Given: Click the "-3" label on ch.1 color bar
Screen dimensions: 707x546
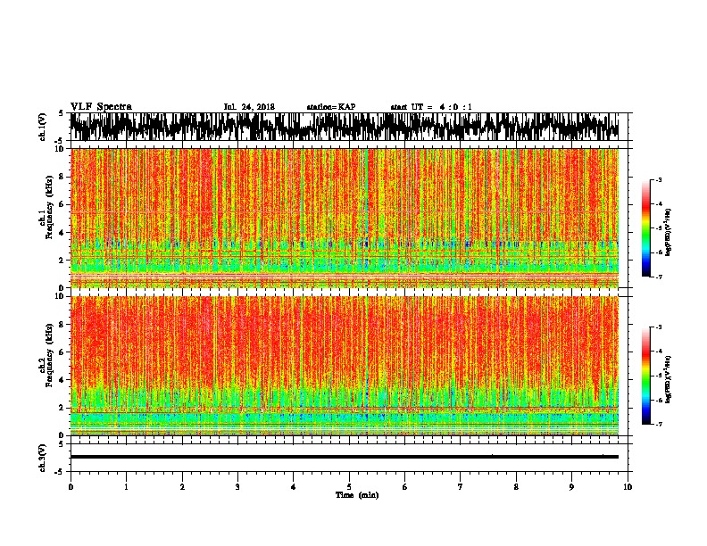Looking at the screenshot, I should tap(659, 179).
